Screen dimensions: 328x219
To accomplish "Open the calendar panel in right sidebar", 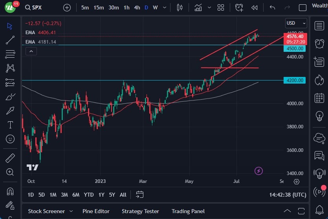I will click(x=319, y=98).
